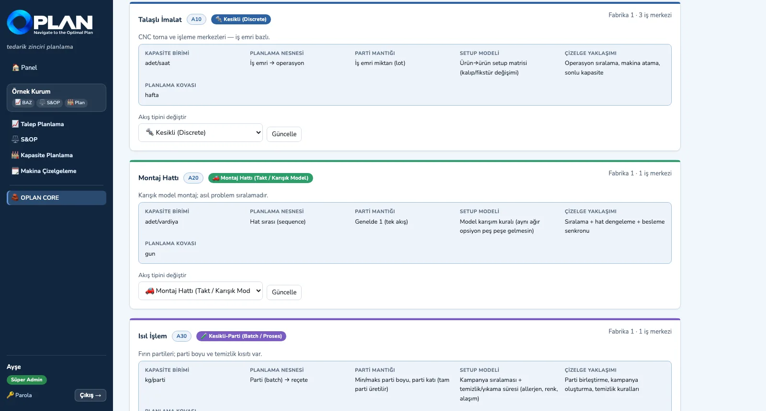Screen dimensions: 766x411
Task: Click the A20 code badge
Action: (x=193, y=178)
